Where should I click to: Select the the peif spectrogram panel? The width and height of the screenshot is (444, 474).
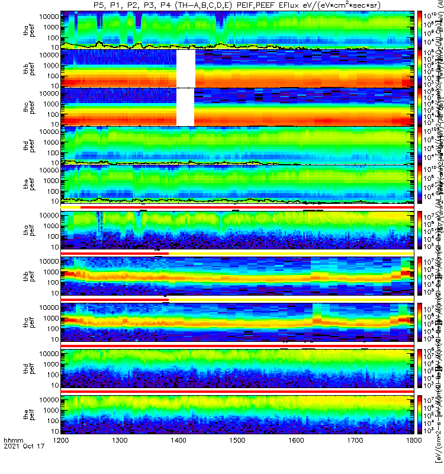pyautogui.click(x=237, y=414)
